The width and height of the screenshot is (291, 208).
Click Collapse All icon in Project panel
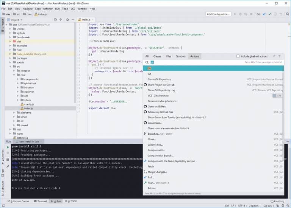[x=61, y=20]
